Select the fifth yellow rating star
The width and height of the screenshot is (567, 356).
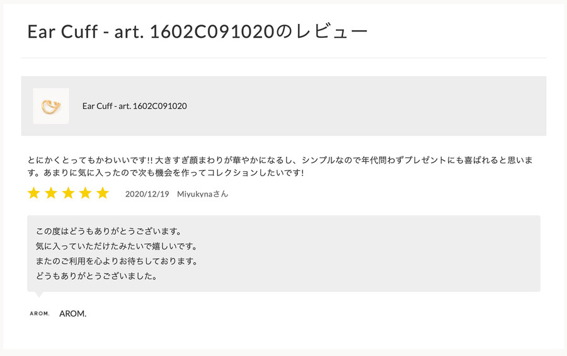tap(103, 193)
